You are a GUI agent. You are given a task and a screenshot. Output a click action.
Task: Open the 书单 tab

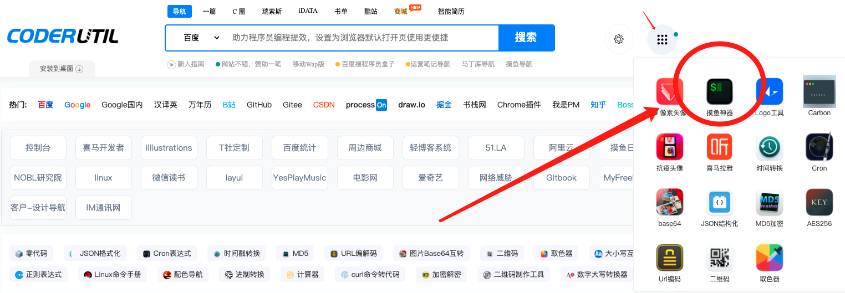point(341,11)
